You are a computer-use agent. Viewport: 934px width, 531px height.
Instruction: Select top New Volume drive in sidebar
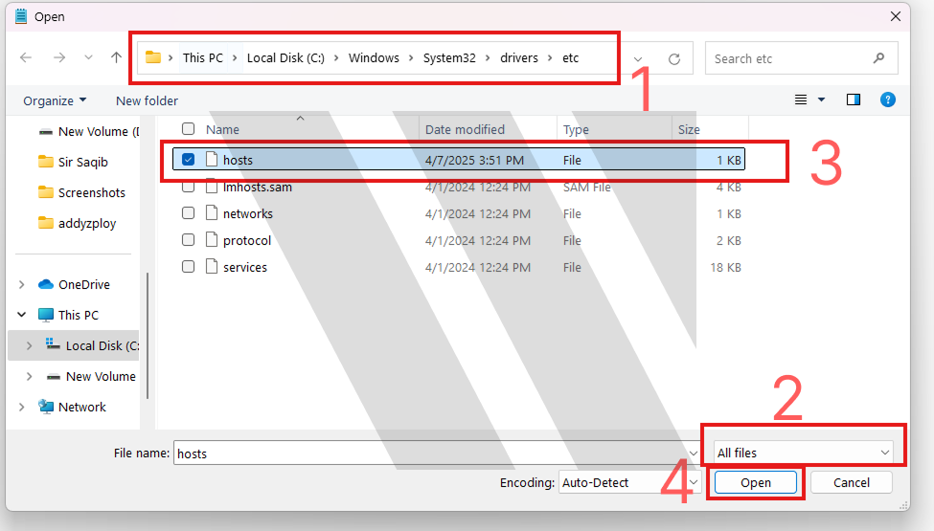coord(88,131)
